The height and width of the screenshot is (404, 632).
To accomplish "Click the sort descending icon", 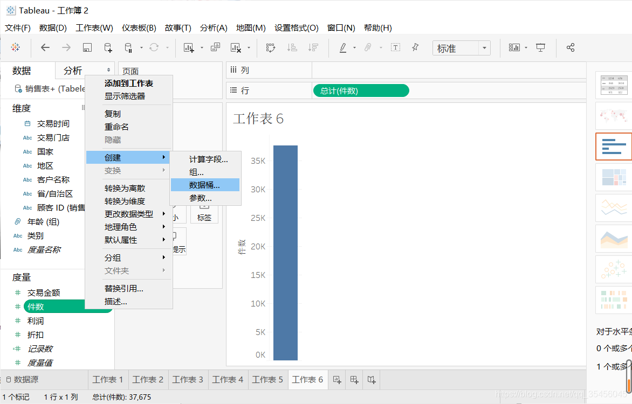I will coord(313,47).
